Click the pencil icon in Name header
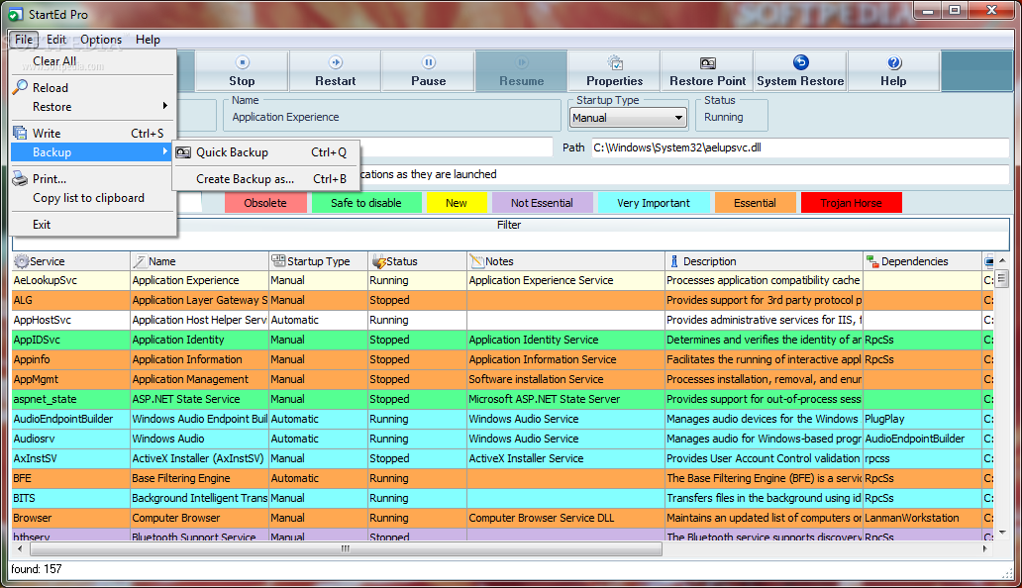Image resolution: width=1022 pixels, height=588 pixels. (140, 261)
